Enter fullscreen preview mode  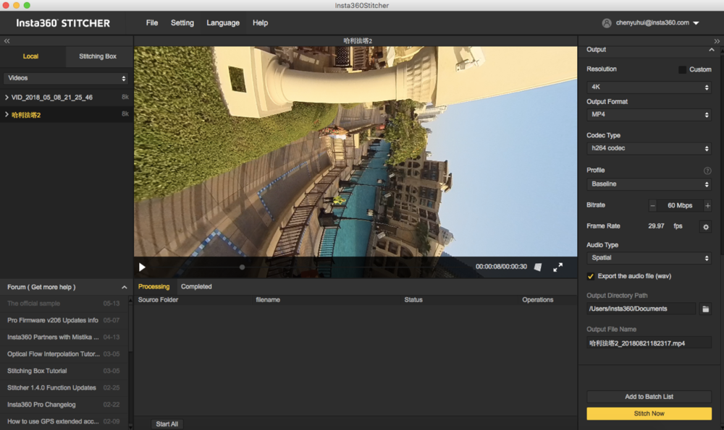(x=558, y=267)
